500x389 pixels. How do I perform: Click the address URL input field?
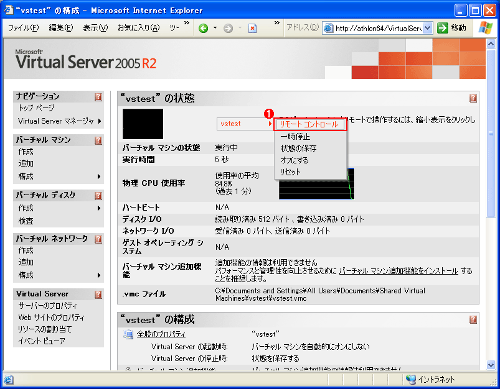coord(378,29)
